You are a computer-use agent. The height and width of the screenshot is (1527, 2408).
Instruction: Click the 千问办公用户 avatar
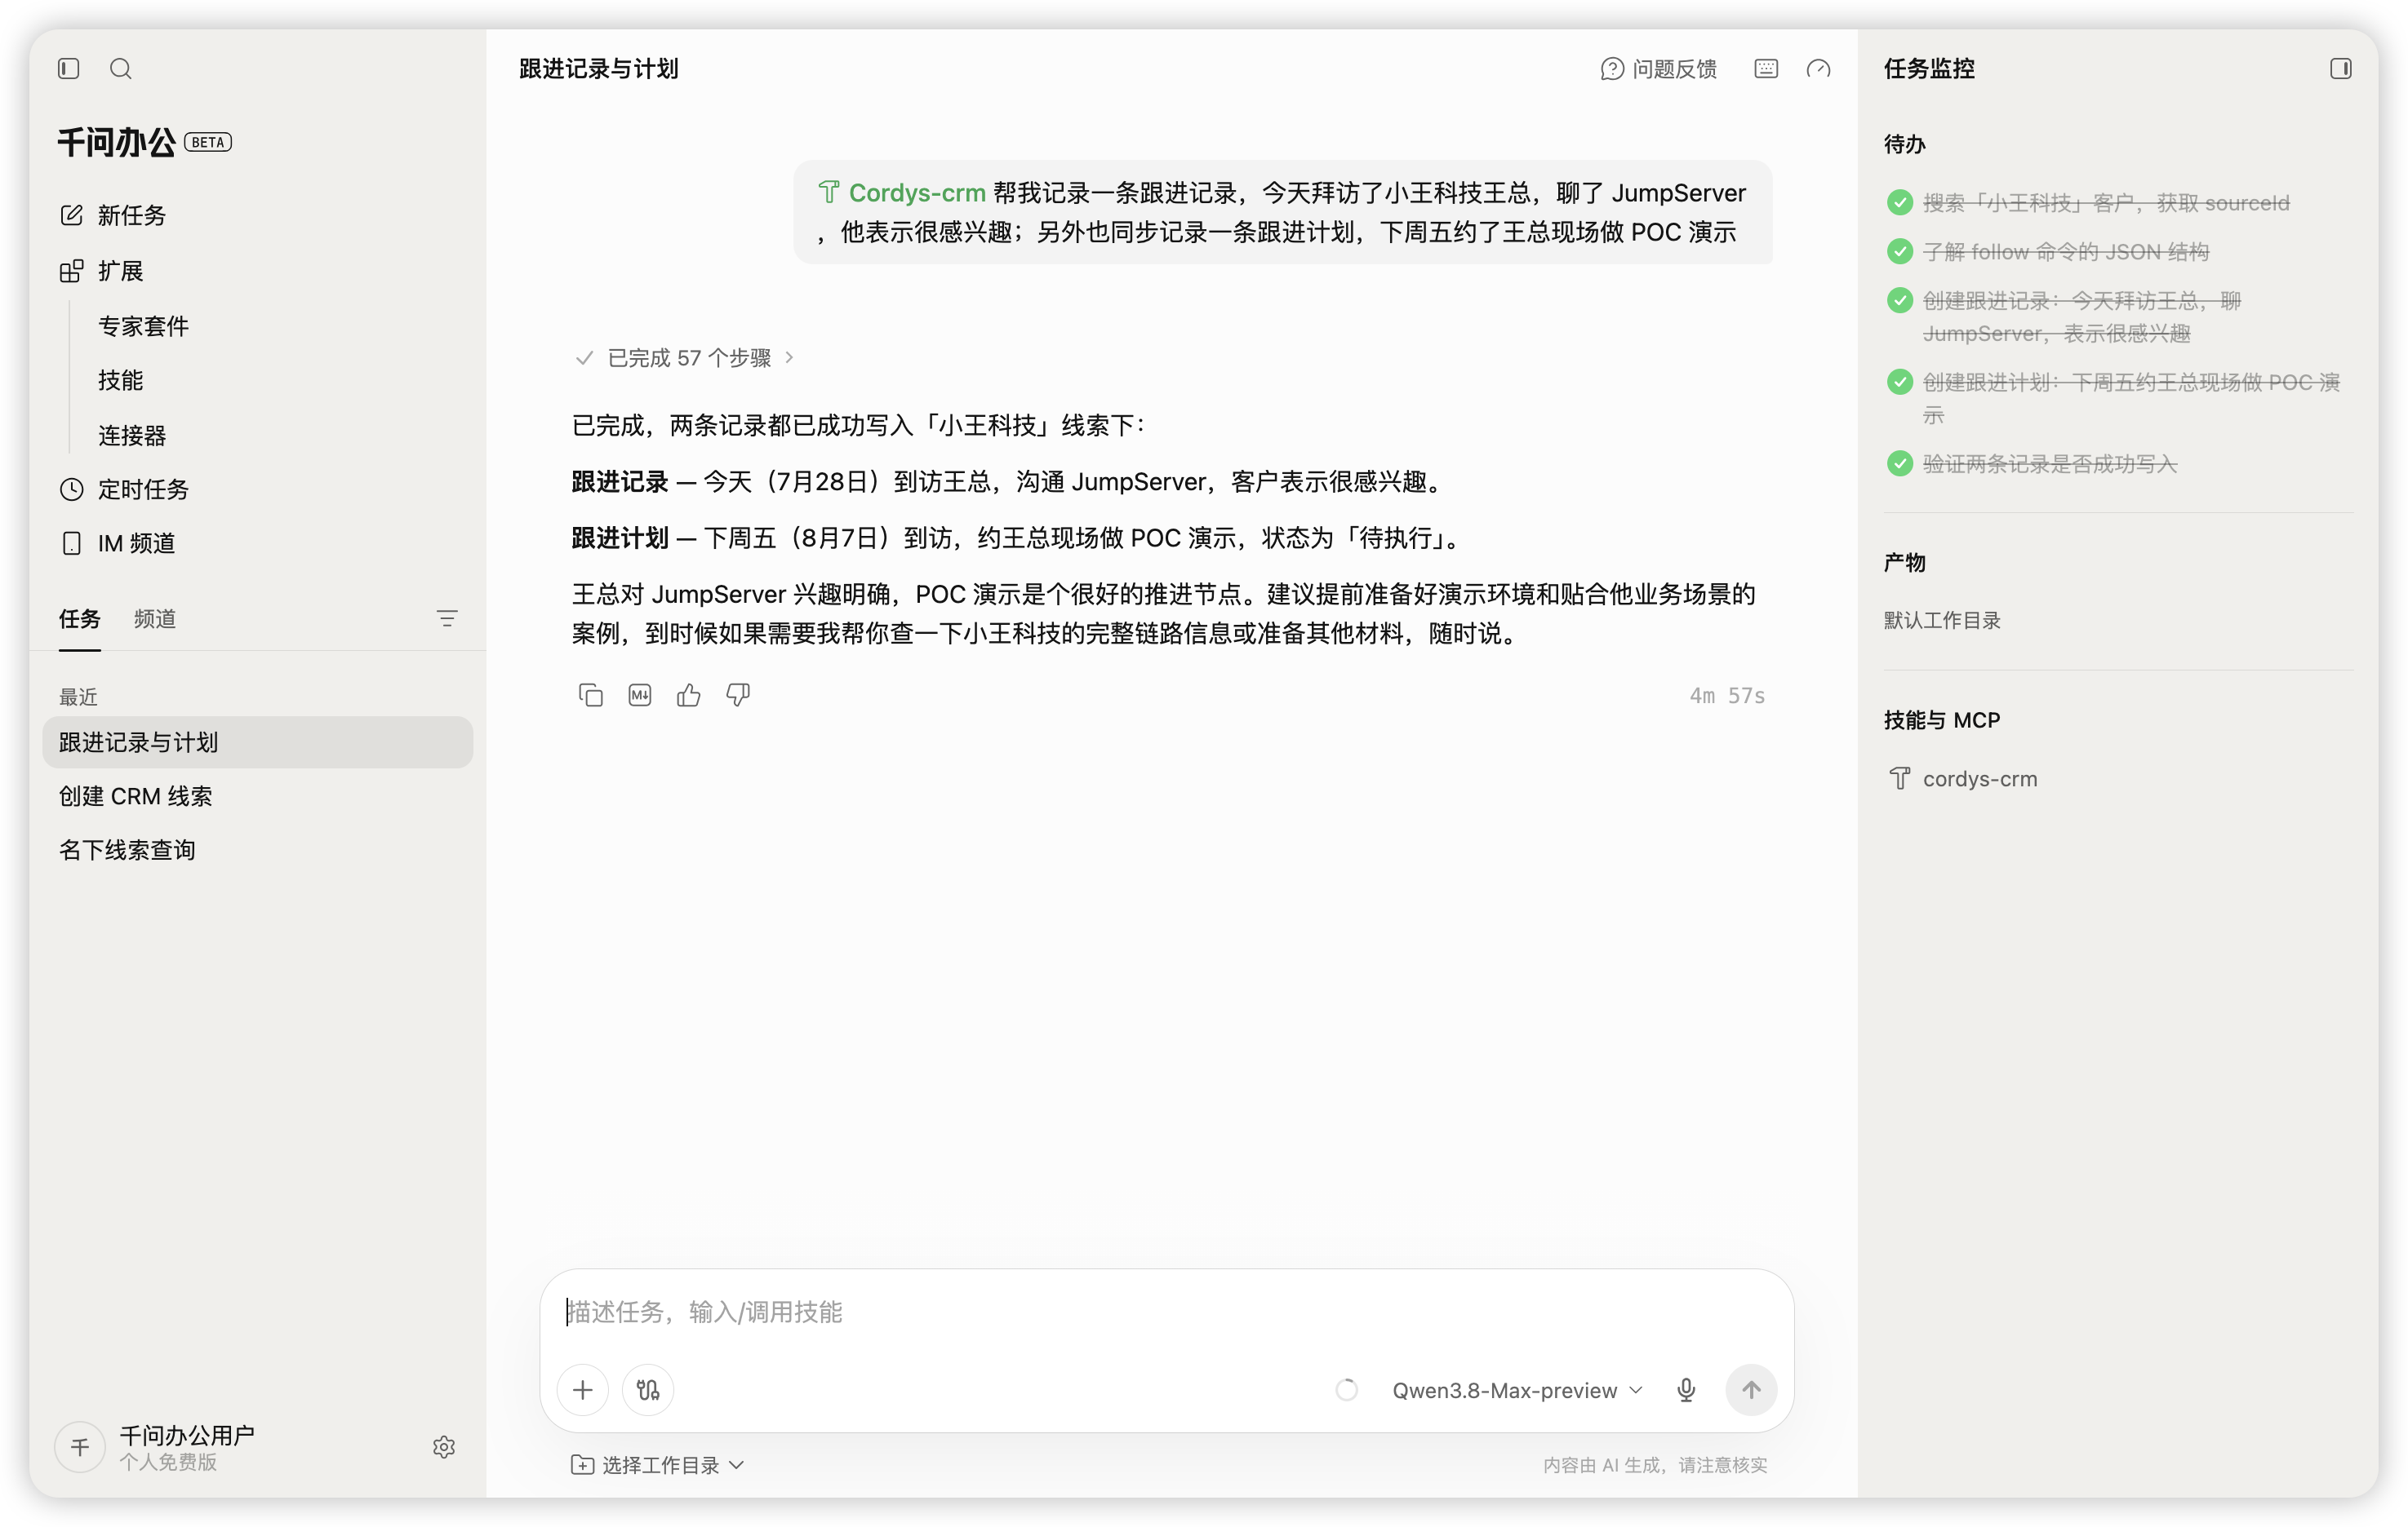tap(80, 1446)
